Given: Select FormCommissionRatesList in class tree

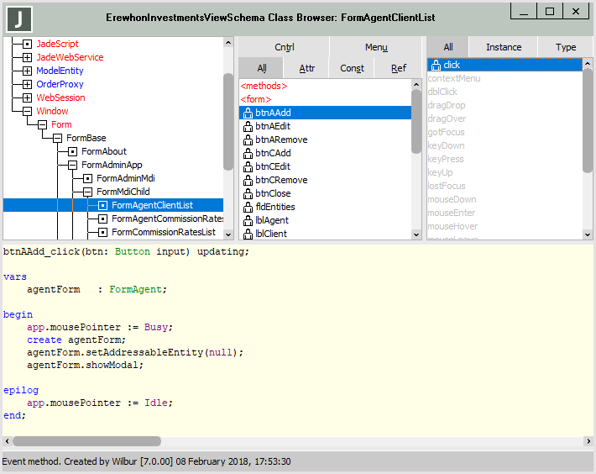Looking at the screenshot, I should (163, 232).
